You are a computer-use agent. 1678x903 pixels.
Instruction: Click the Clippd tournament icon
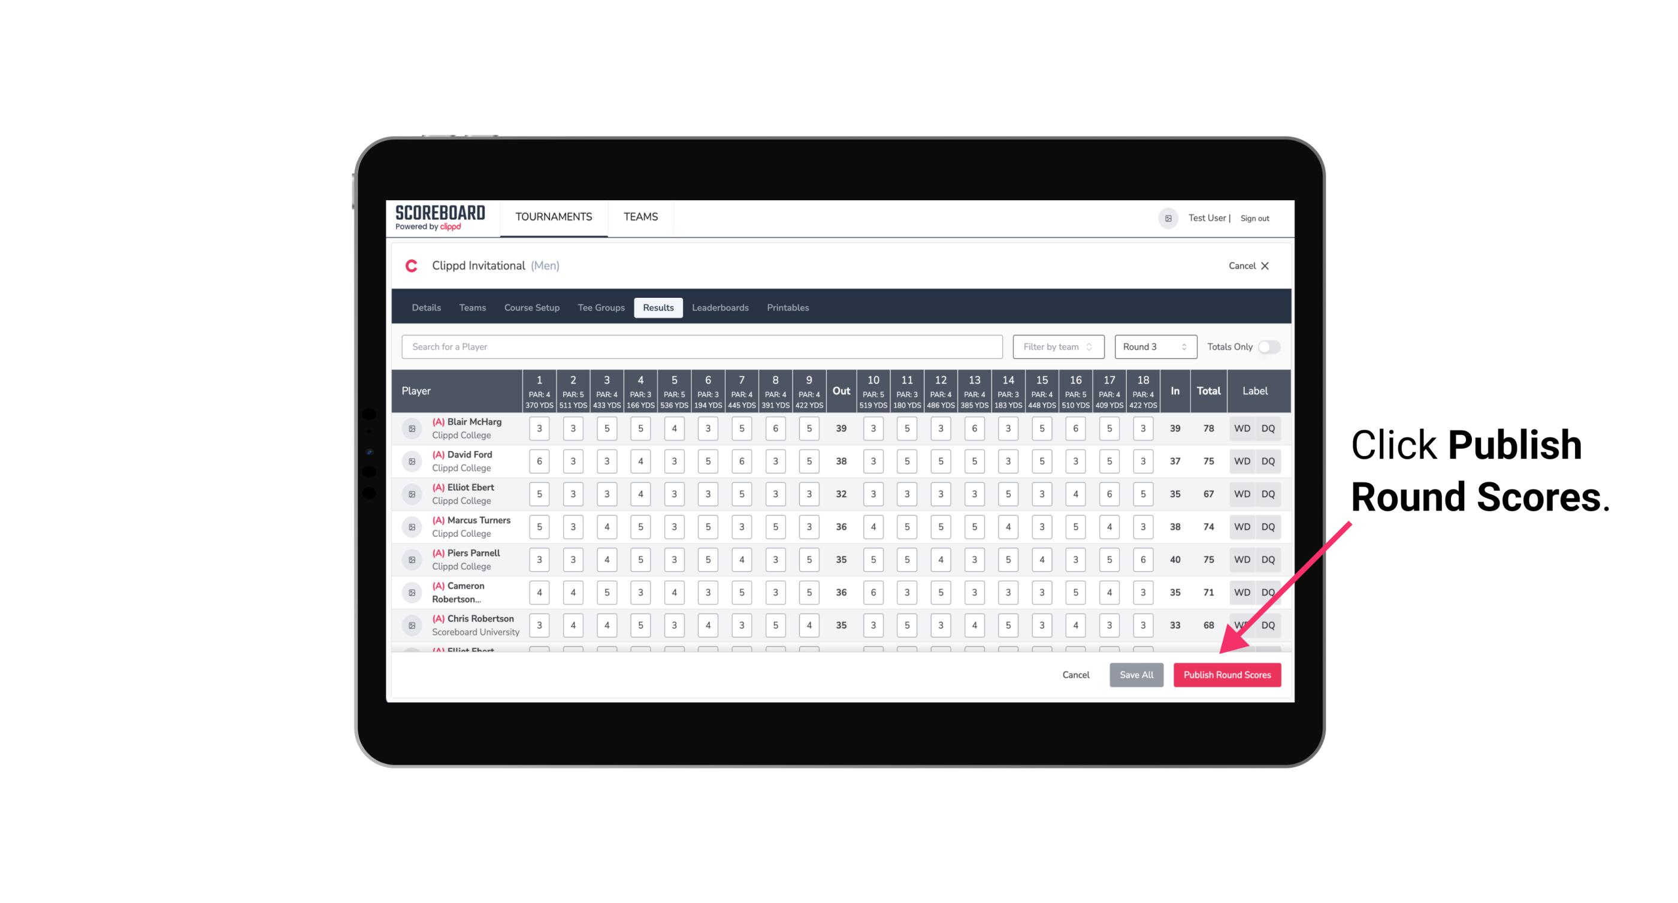[x=413, y=267]
